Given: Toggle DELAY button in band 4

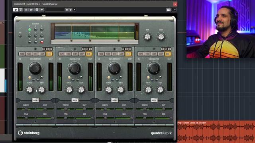Looking at the screenshot, I should click(x=154, y=100).
